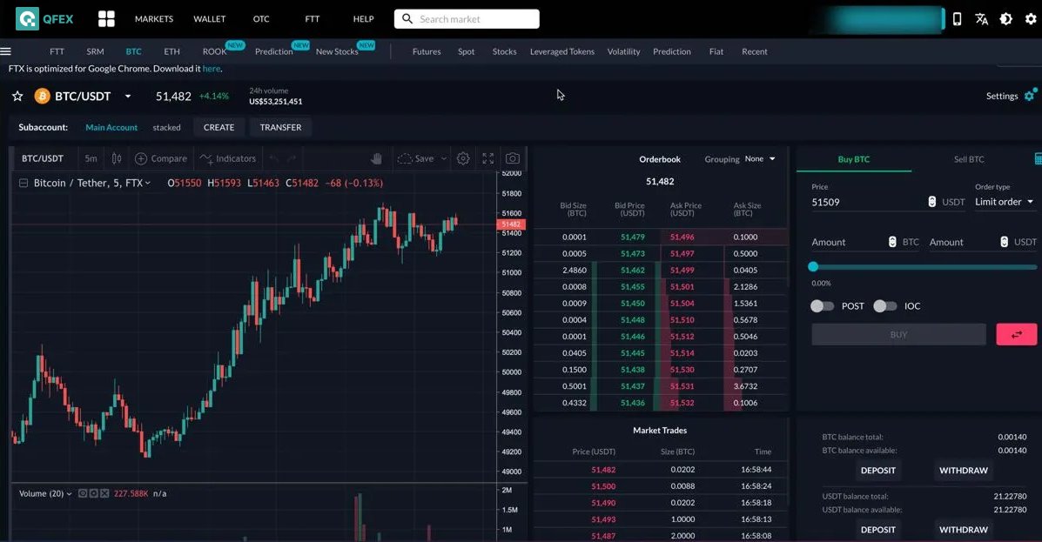Open the apps grid icon
This screenshot has height=542, width=1042.
point(106,18)
